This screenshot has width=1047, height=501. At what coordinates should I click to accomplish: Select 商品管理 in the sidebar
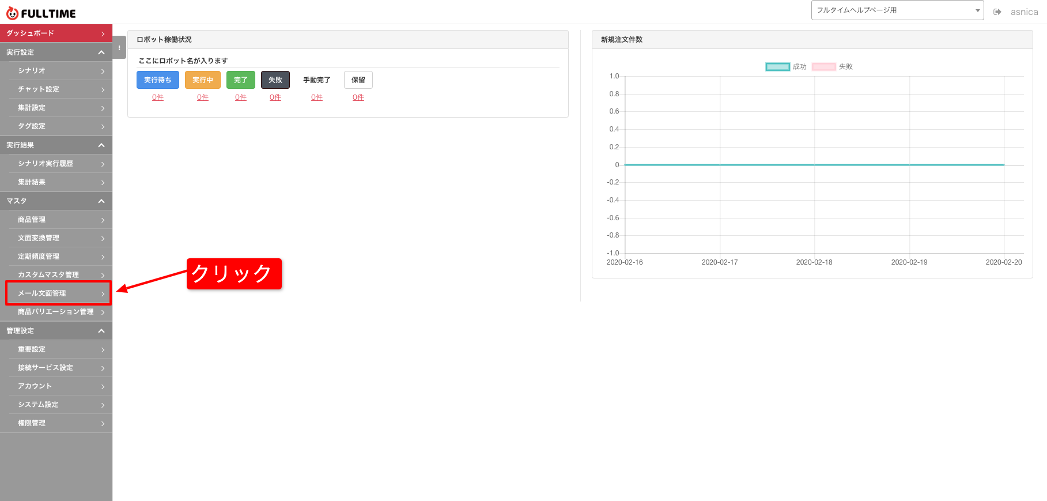56,220
